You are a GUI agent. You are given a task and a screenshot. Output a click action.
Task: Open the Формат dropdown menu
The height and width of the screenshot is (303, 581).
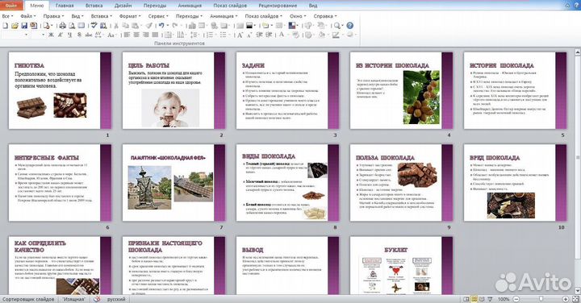[130, 16]
